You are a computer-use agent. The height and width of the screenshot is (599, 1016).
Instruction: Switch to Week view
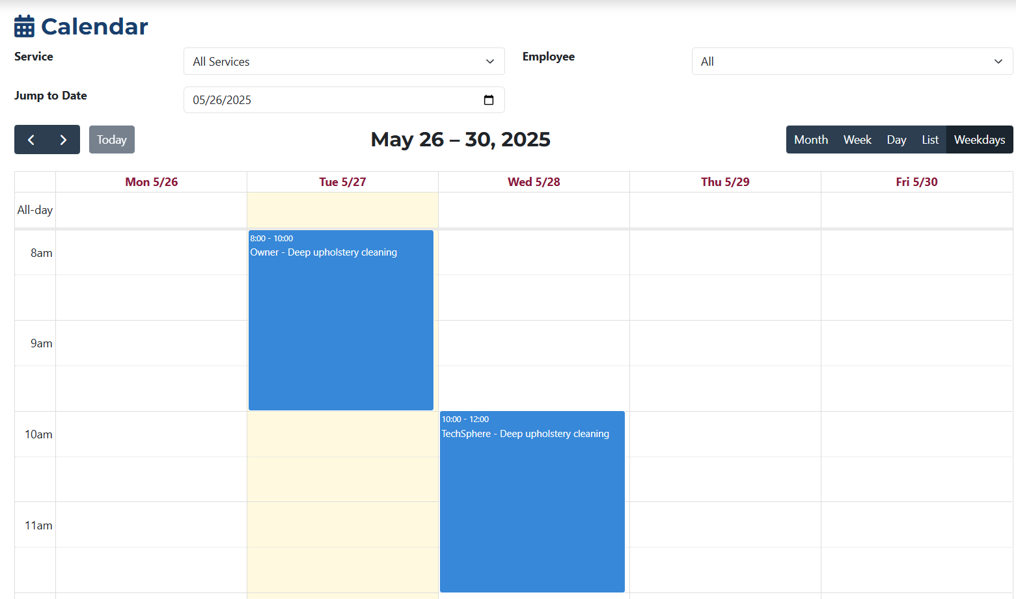click(857, 139)
